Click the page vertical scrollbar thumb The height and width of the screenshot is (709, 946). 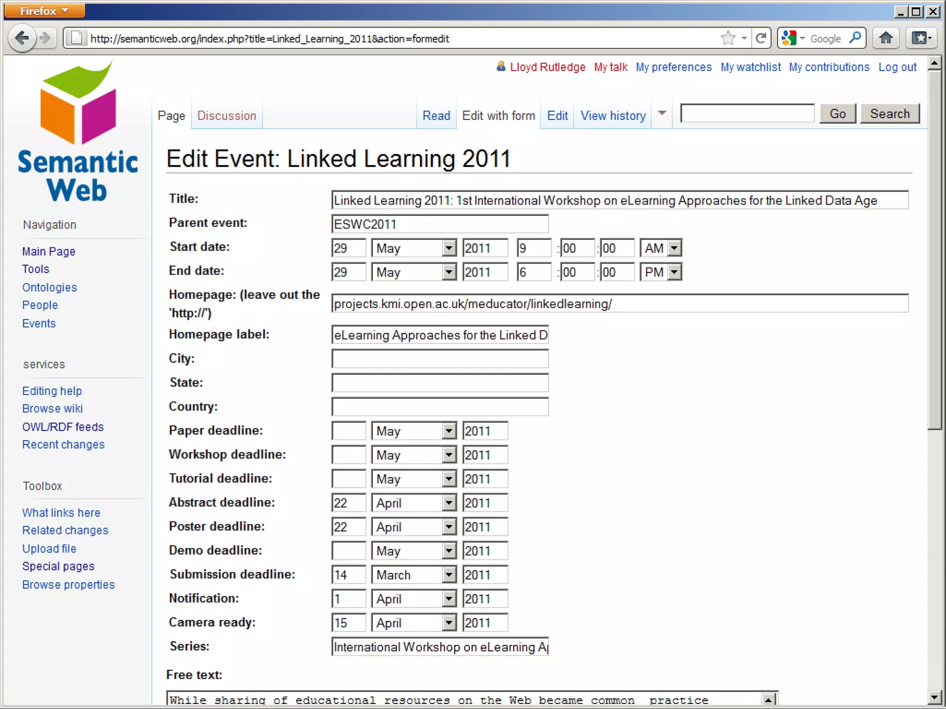[934, 249]
